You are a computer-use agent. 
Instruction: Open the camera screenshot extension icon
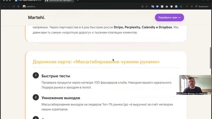click(x=167, y=7)
